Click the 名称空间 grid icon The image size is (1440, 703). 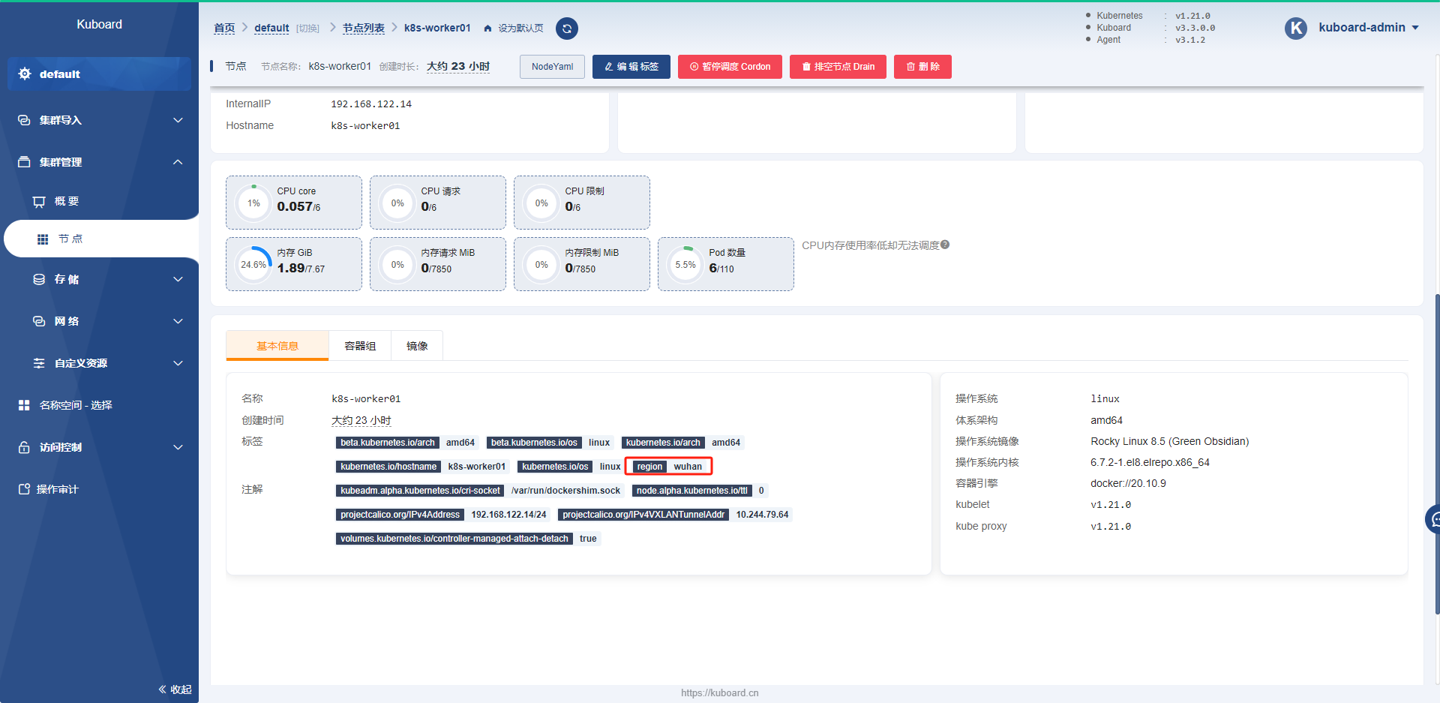(24, 405)
